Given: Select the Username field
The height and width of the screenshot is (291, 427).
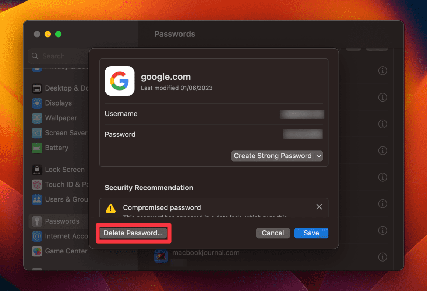Looking at the screenshot, I should point(302,114).
